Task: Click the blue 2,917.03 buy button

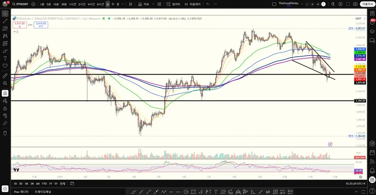Action: click(41, 25)
